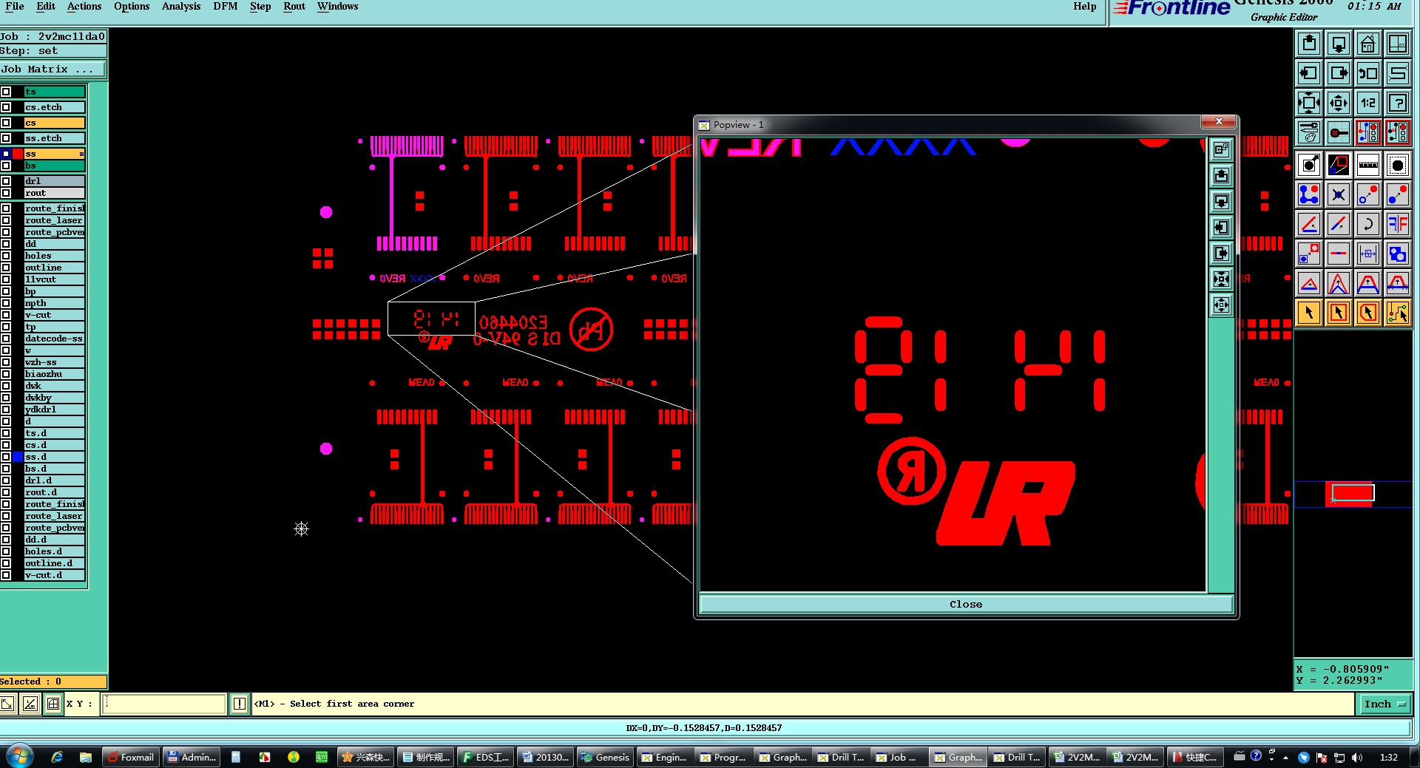Open the Help menu button

(x=1085, y=7)
